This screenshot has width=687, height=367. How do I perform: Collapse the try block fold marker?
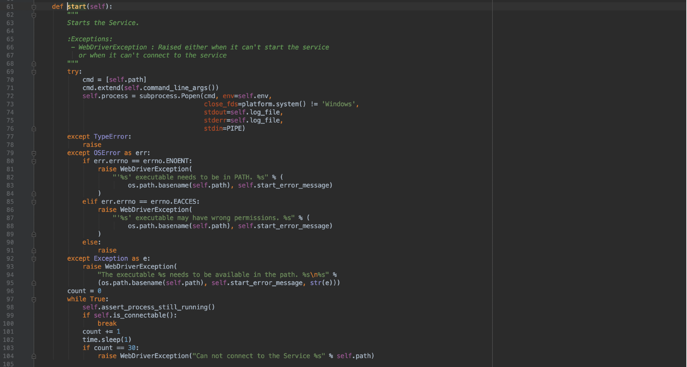click(34, 72)
